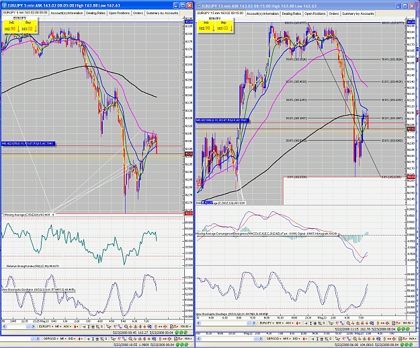Select the Slow Stochastic Oscillator label on 5 min chart
420x348 pixels.
pos(38,290)
